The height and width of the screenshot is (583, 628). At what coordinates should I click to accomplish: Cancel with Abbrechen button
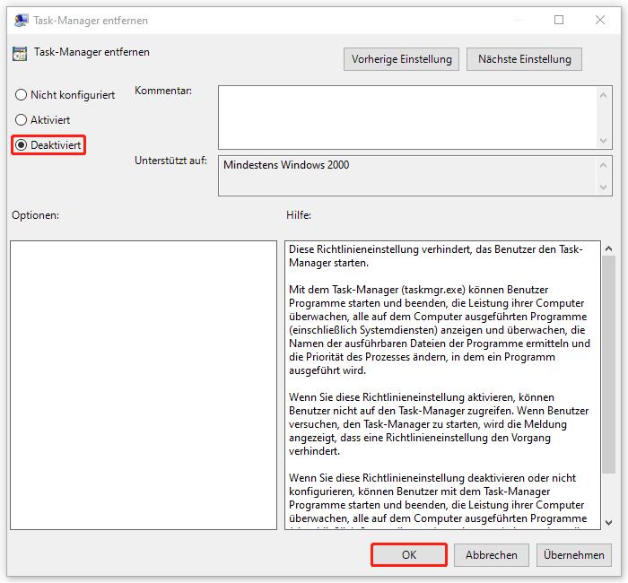[x=492, y=555]
